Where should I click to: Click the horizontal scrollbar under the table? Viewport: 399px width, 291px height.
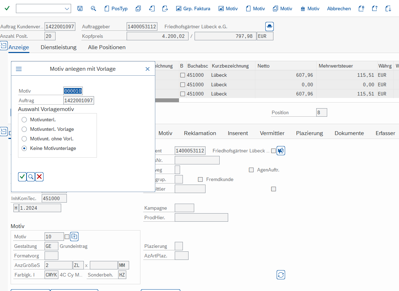coord(167,100)
